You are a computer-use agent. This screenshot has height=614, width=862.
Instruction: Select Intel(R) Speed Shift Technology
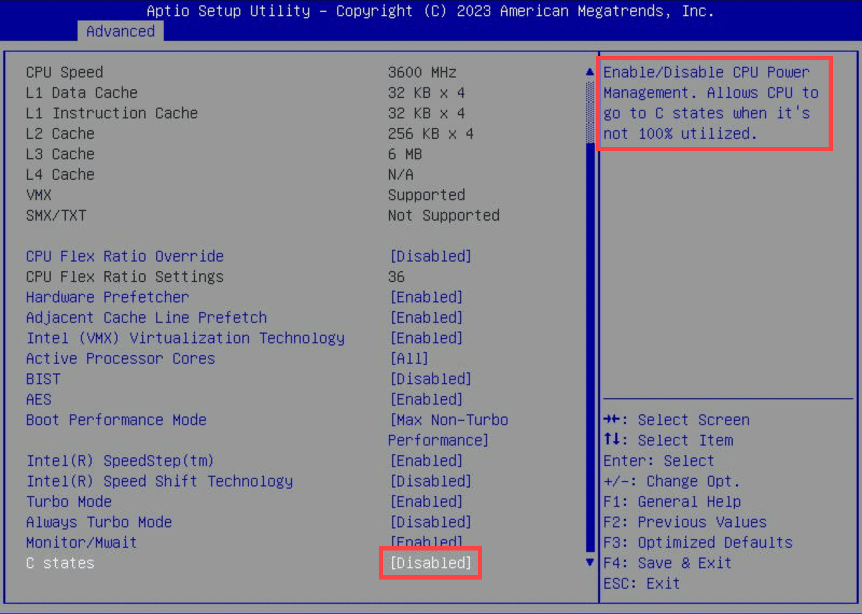point(159,481)
